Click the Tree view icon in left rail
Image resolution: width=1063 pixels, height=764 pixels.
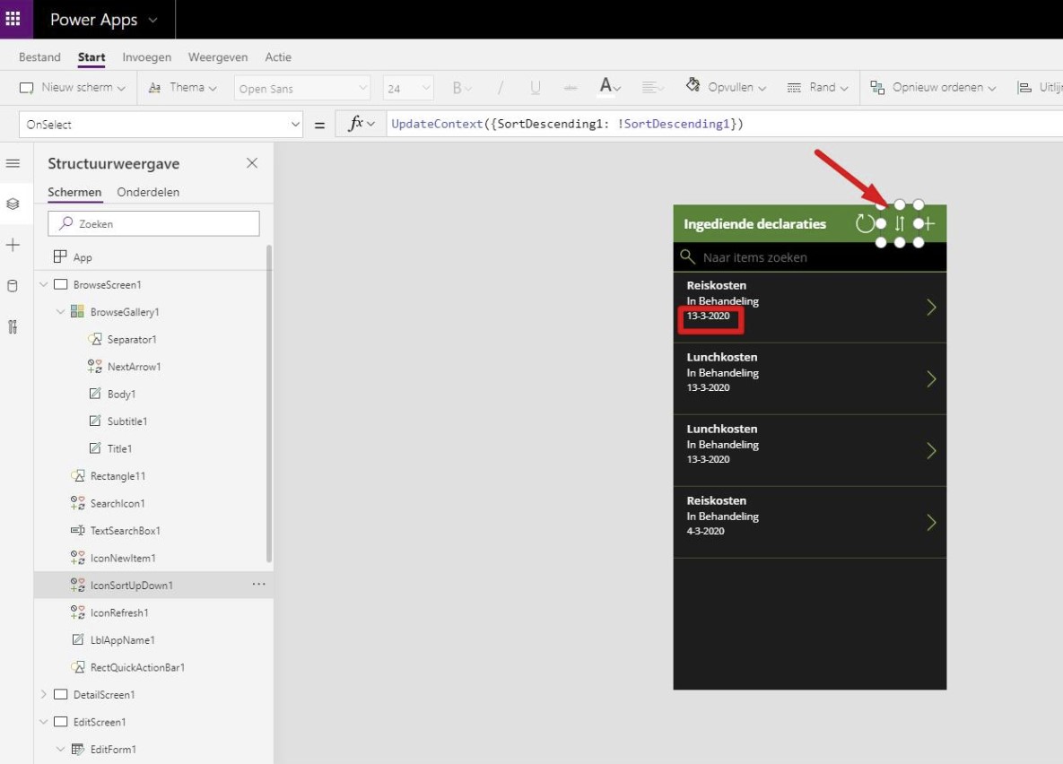pos(13,204)
